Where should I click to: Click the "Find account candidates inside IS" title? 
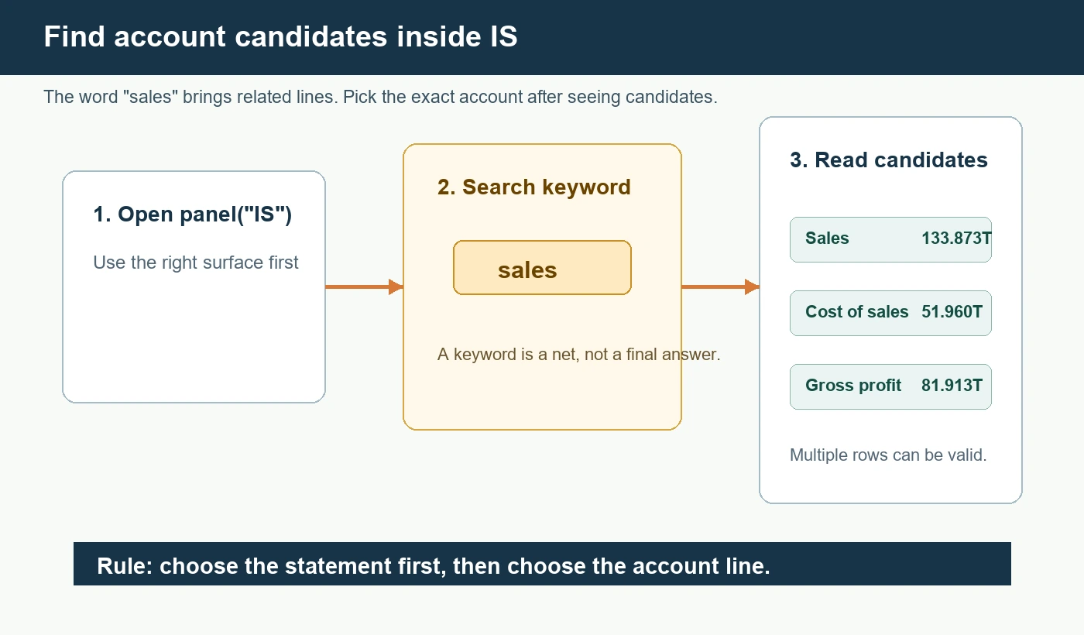point(280,37)
